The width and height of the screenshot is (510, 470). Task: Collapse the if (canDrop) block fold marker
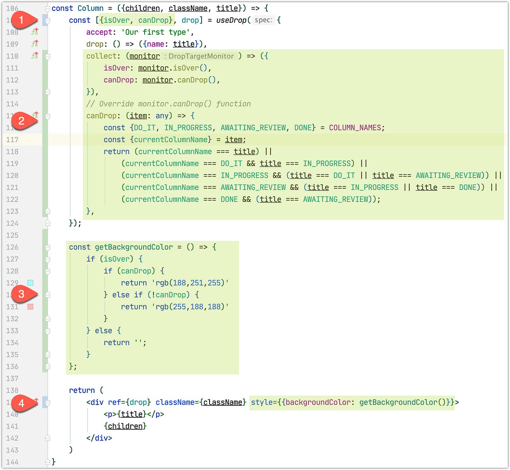coord(47,271)
